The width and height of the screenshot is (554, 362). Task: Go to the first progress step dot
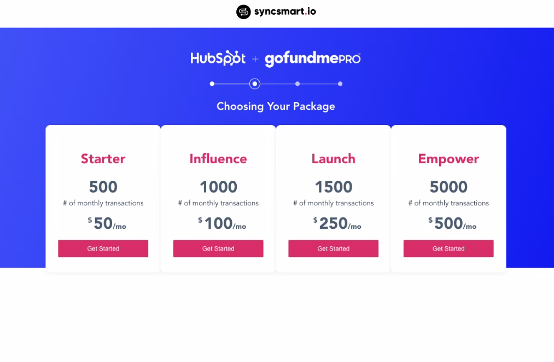[x=212, y=84]
